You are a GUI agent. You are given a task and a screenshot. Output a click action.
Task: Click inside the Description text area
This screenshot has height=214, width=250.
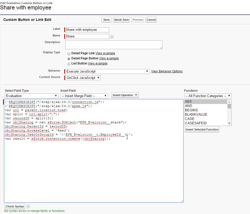coord(114,45)
